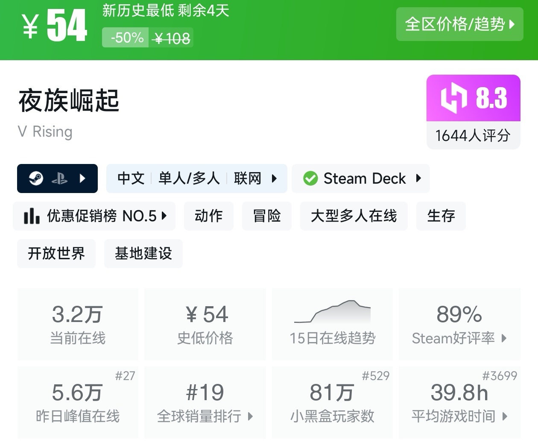
Task: Expand the language and multiplayer info arrow
Action: pos(275,179)
